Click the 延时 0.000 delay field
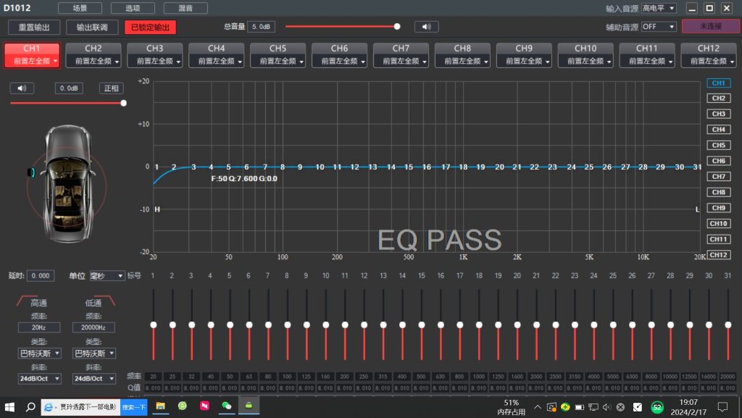 point(41,276)
